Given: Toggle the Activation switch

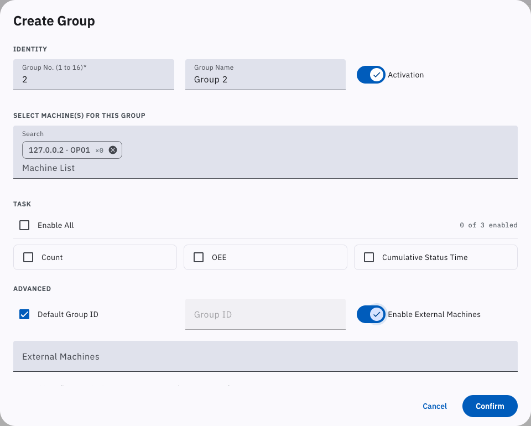Looking at the screenshot, I should coord(371,75).
